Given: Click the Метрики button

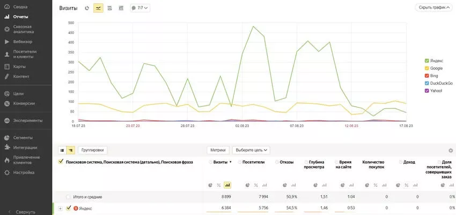Looking at the screenshot, I should pyautogui.click(x=218, y=150).
